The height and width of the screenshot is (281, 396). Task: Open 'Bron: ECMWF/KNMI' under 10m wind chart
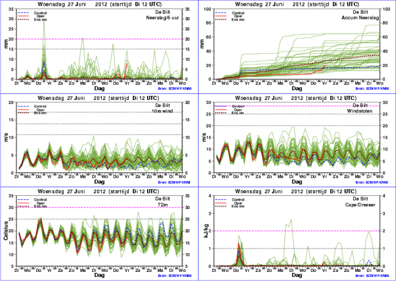pyautogui.click(x=174, y=182)
